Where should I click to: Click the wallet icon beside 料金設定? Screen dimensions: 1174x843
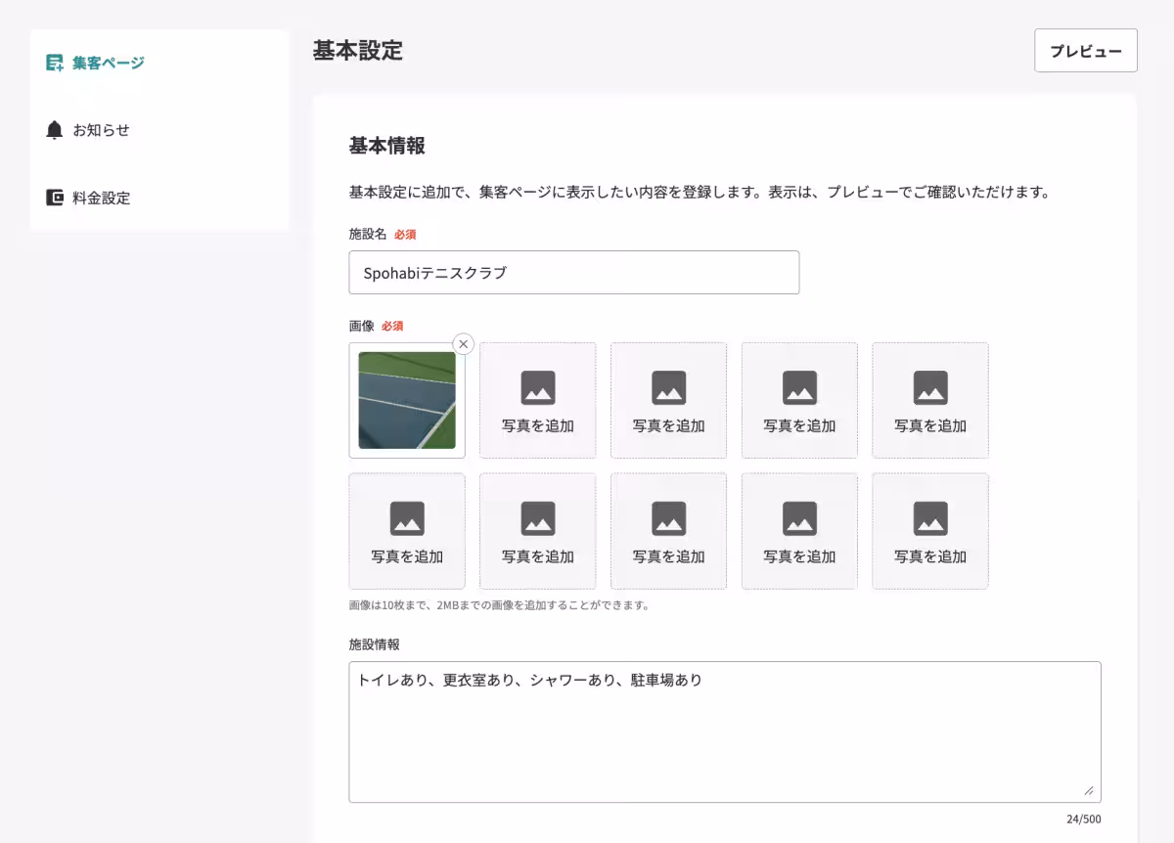tap(55, 198)
